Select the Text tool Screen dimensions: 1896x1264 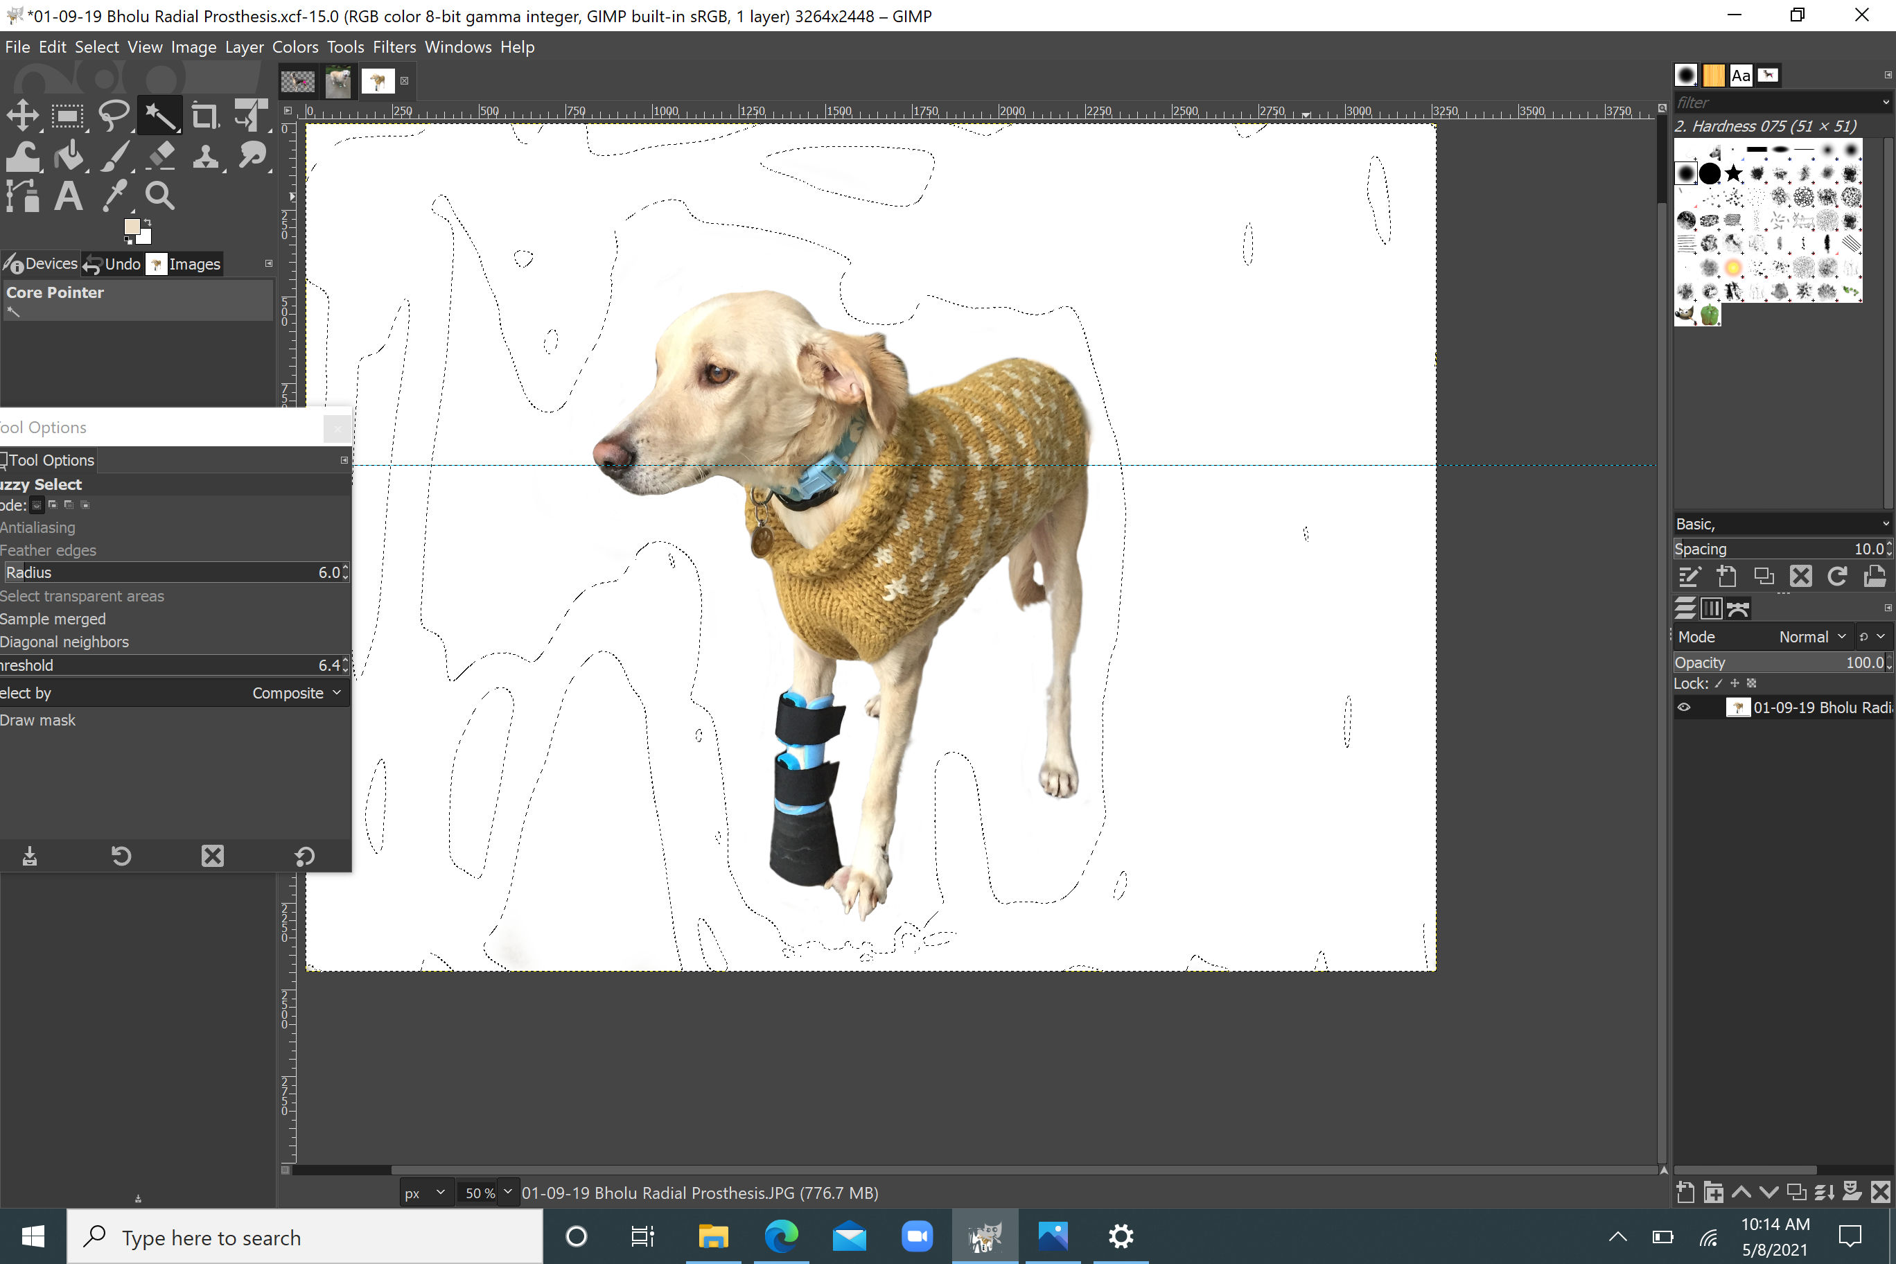pyautogui.click(x=69, y=195)
